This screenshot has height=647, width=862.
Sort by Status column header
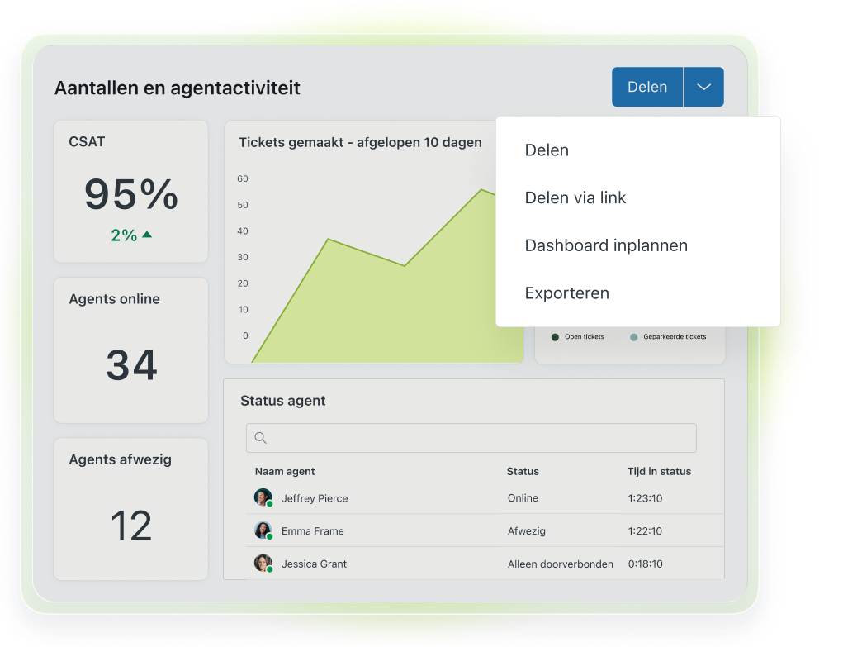click(x=523, y=471)
